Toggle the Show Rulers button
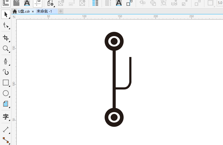The width and height of the screenshot is (223, 145). click(6, 3)
